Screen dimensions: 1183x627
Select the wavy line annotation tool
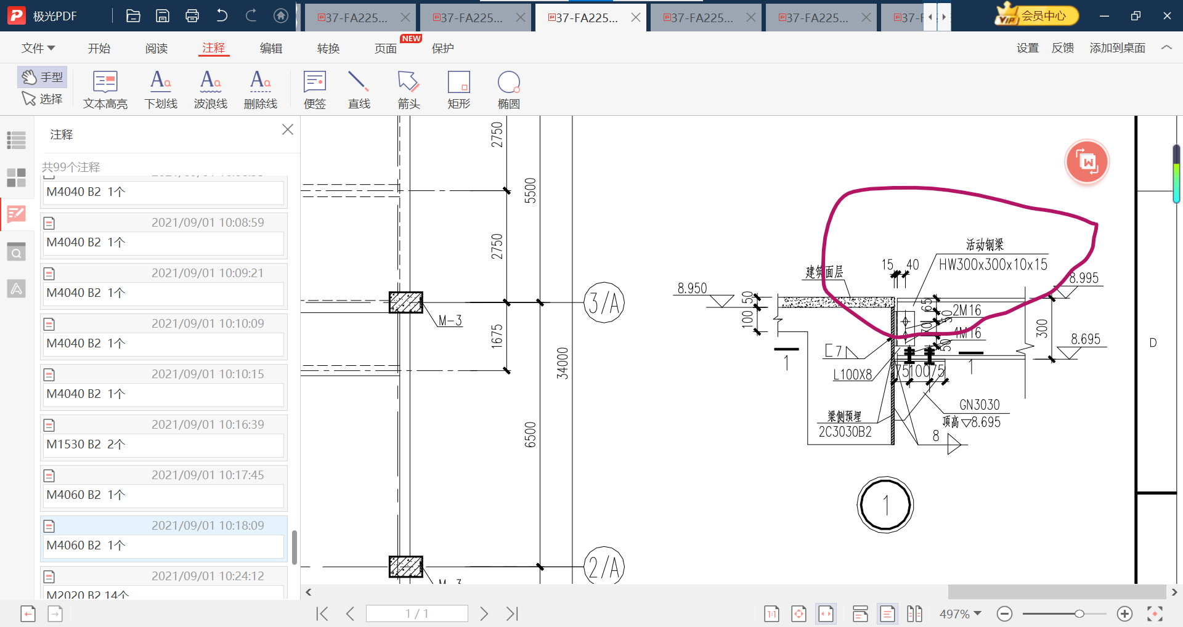pyautogui.click(x=211, y=90)
